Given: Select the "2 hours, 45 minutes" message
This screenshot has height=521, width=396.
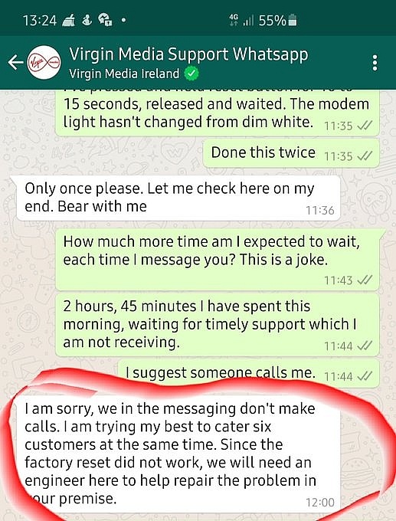Looking at the screenshot, I should [218, 325].
